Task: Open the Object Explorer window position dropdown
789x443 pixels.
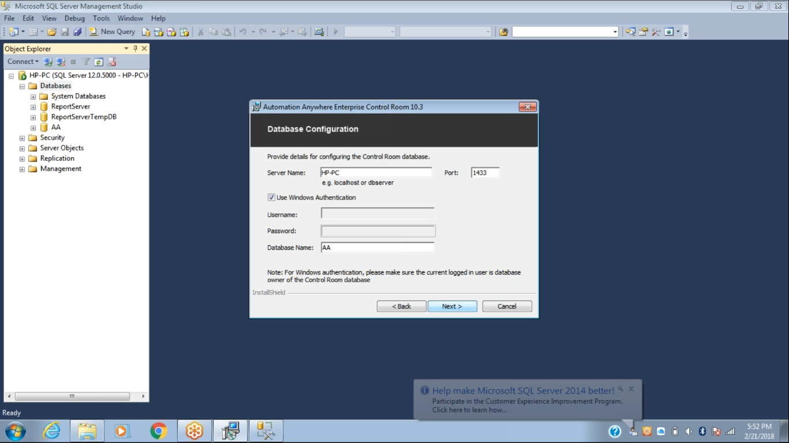Action: pyautogui.click(x=126, y=48)
